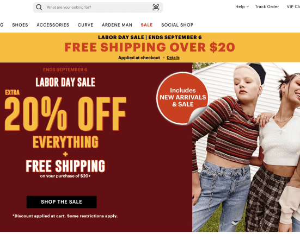This screenshot has height=234, width=300.
Task: Open the red Sale menu item
Action: coord(147,25)
